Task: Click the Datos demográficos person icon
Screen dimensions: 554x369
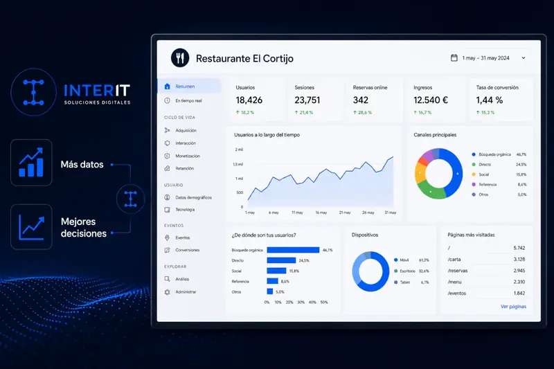Action: [167, 197]
